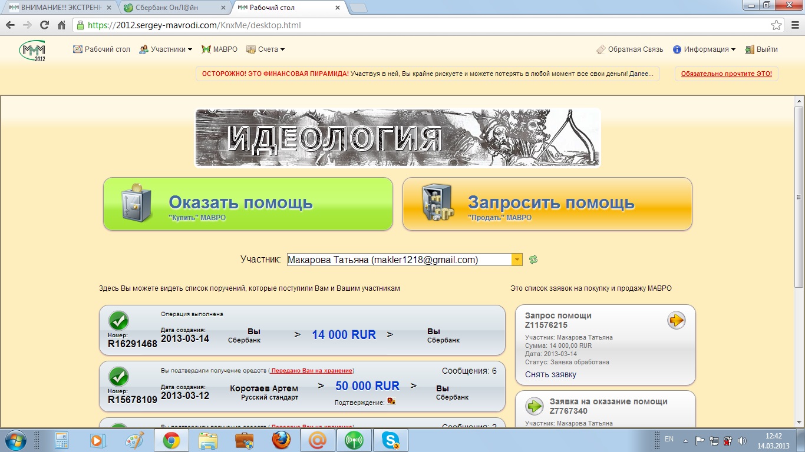Open the МАВРО menu item
This screenshot has height=452, width=805.
[219, 49]
